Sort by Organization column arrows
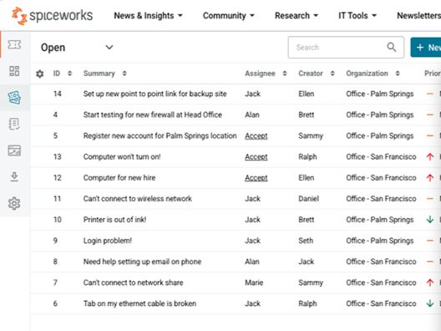The width and height of the screenshot is (441, 331). [x=398, y=74]
